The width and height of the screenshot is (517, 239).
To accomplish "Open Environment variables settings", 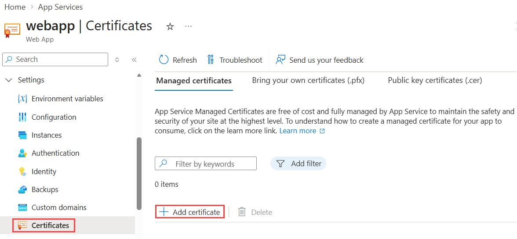I will [68, 99].
